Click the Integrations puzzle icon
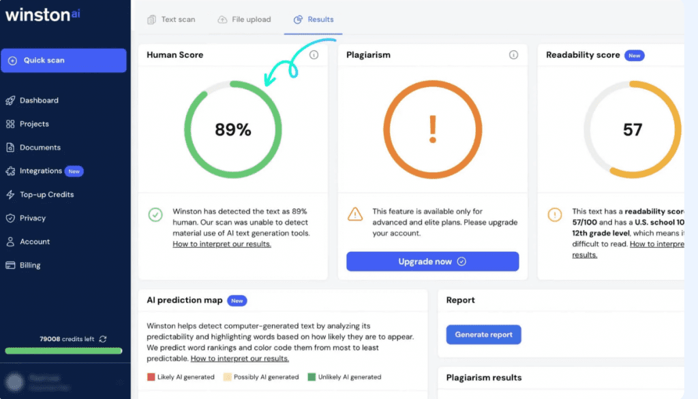 (10, 171)
